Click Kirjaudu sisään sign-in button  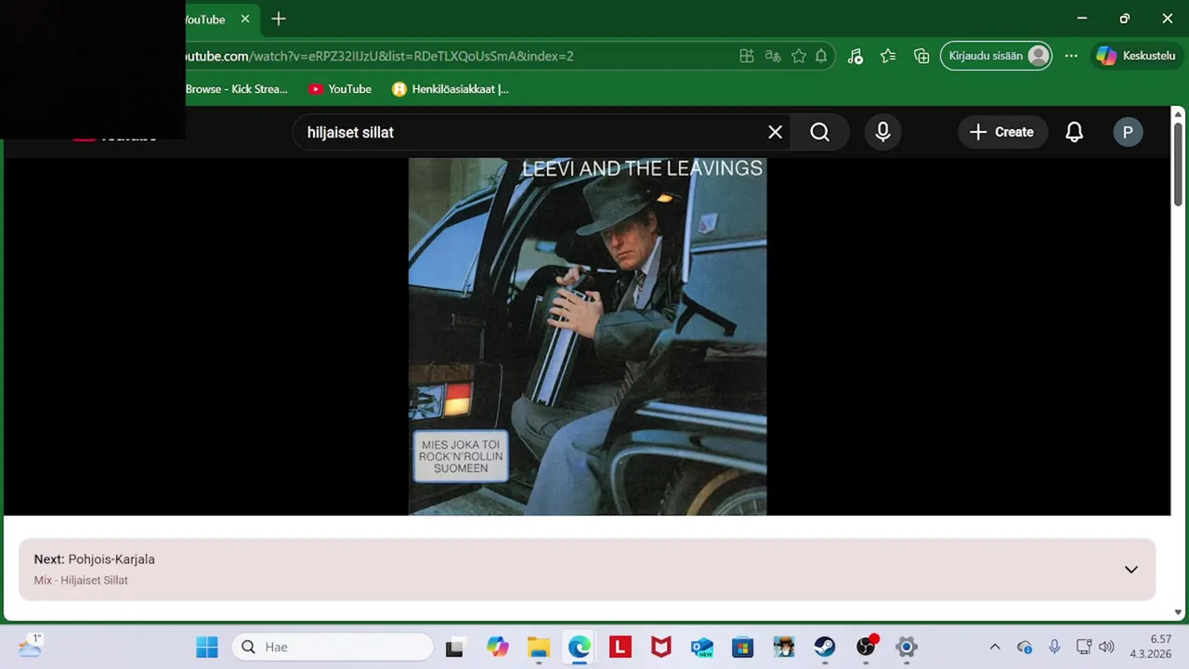click(997, 56)
